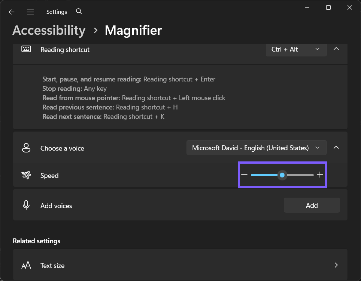Click the 'Stop reading: Any key' line
This screenshot has width=361, height=281.
click(x=75, y=89)
